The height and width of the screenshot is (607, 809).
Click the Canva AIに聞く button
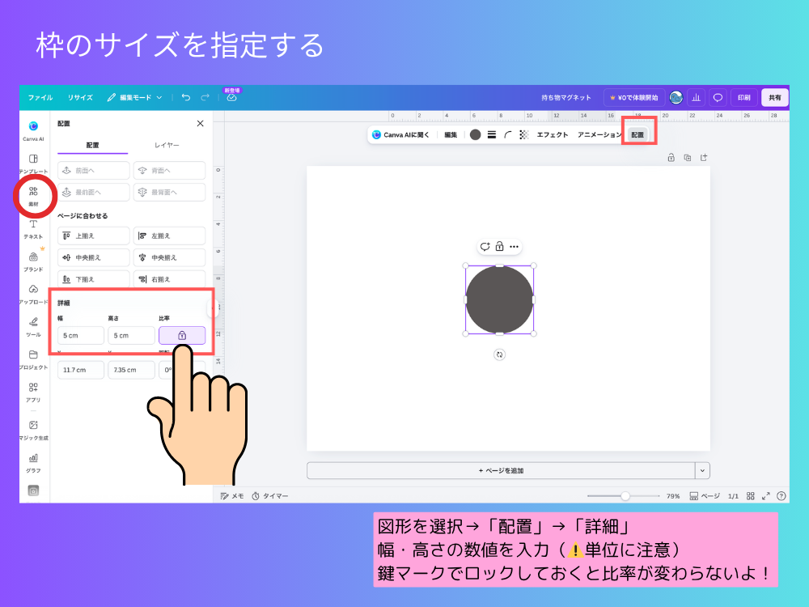(x=401, y=134)
